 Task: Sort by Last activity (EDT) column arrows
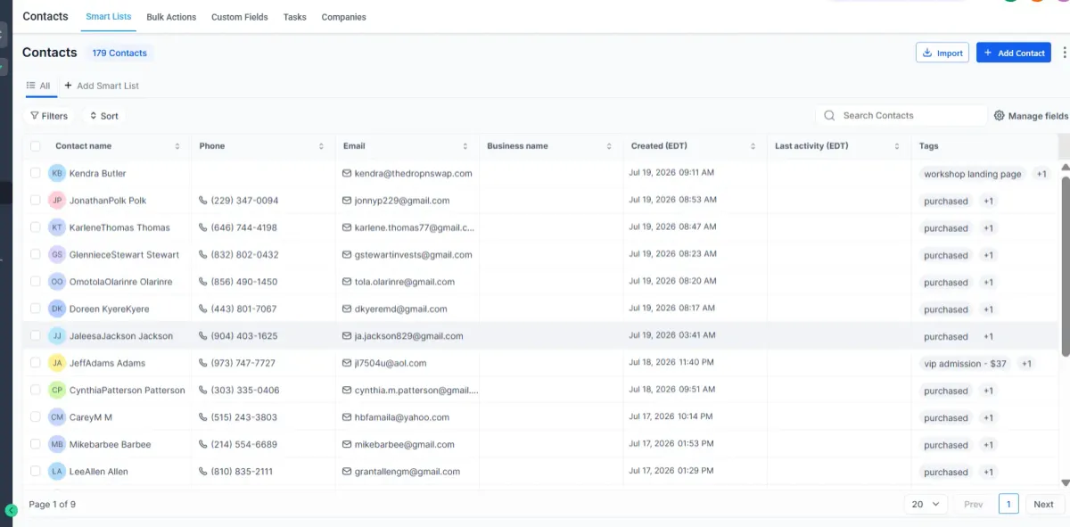click(897, 146)
